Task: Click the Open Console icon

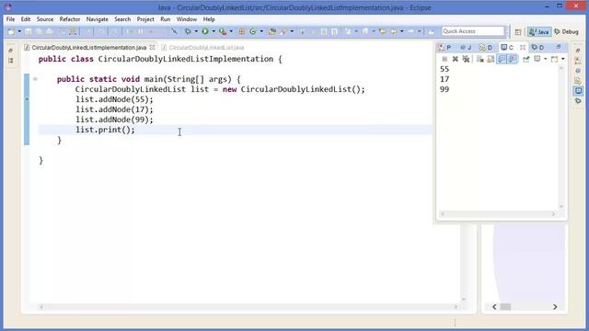Action: tap(554, 59)
